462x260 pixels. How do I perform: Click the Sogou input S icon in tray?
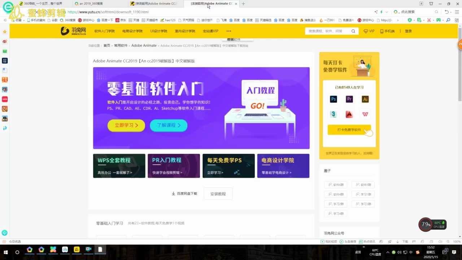coord(418,252)
